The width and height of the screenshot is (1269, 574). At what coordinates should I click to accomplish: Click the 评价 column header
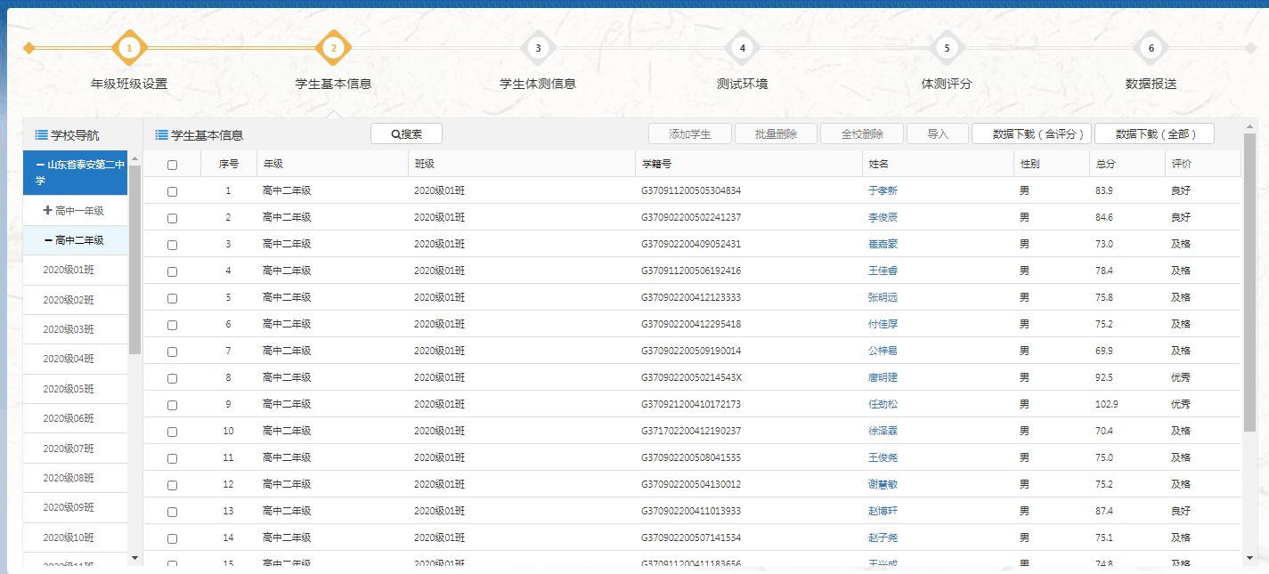(1202, 164)
